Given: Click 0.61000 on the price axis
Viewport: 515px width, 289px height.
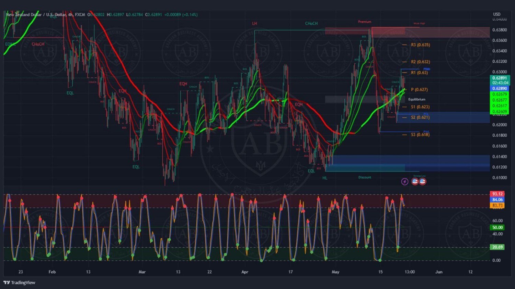Looking at the screenshot, I should point(500,178).
